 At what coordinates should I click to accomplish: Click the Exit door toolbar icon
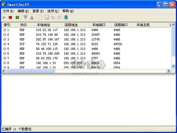coord(66,17)
